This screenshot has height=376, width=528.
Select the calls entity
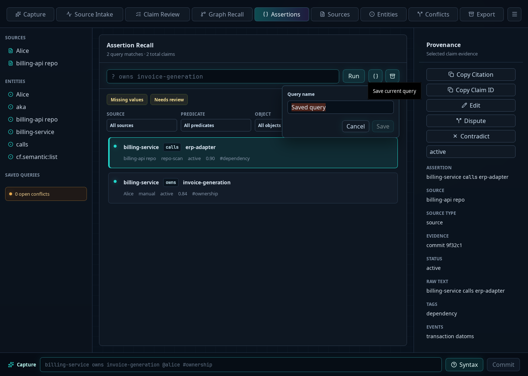(46, 144)
